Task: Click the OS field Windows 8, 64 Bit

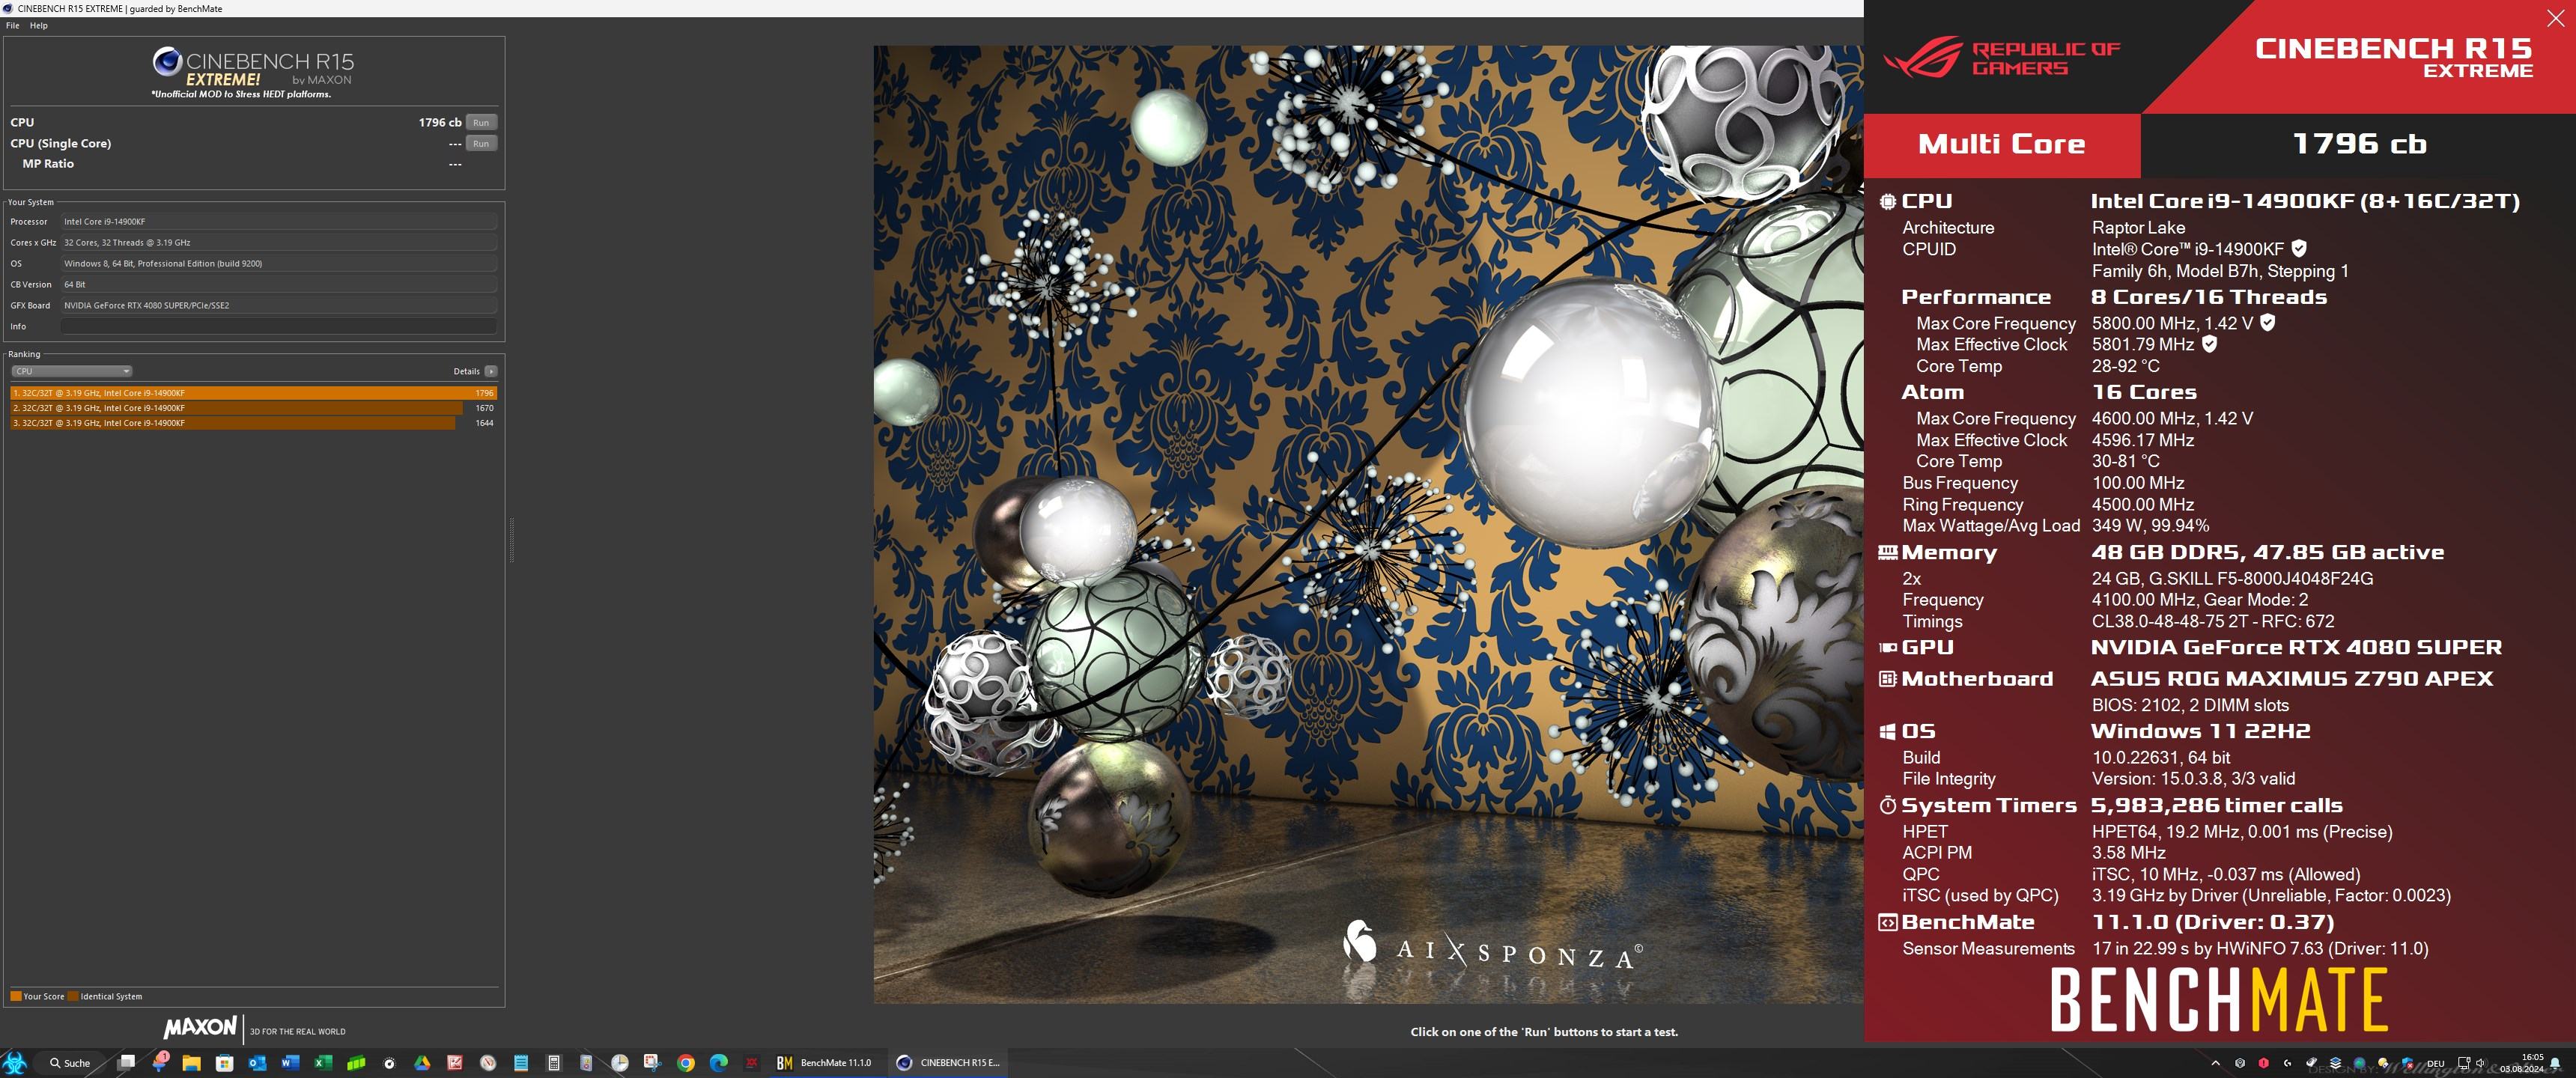Action: pyautogui.click(x=279, y=263)
